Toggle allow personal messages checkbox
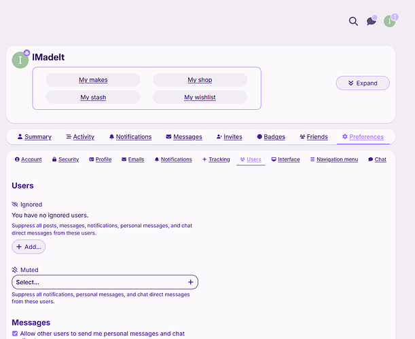This screenshot has width=415, height=339. click(x=15, y=334)
